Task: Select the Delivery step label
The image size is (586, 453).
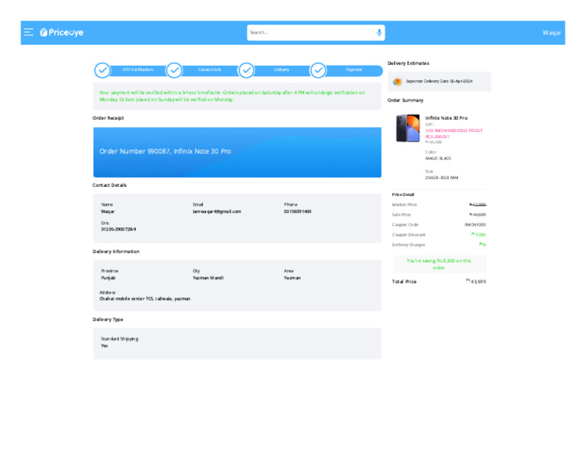Action: pyautogui.click(x=282, y=70)
